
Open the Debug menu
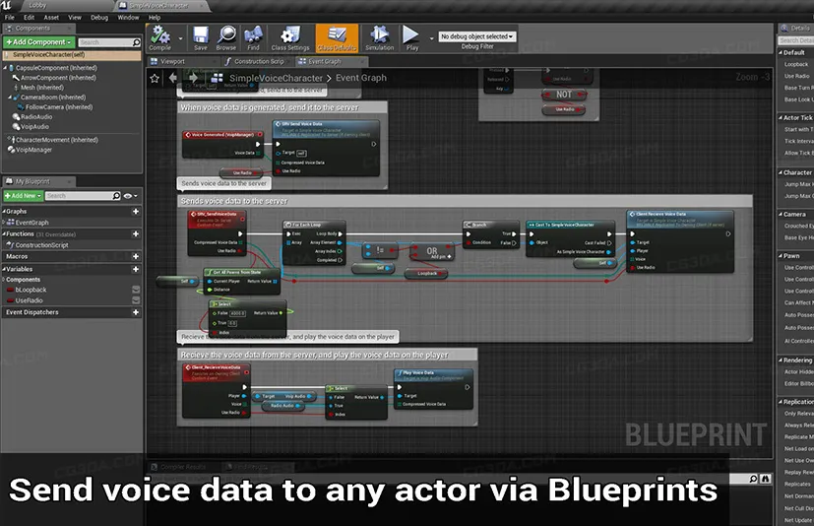(99, 17)
